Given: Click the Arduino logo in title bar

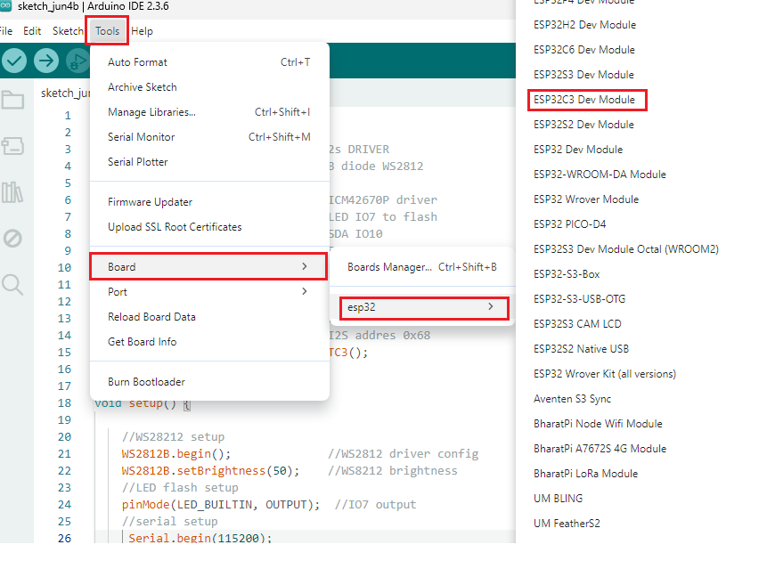Looking at the screenshot, I should tap(4, 6).
